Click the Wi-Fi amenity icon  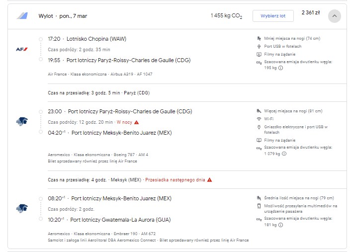259,119
